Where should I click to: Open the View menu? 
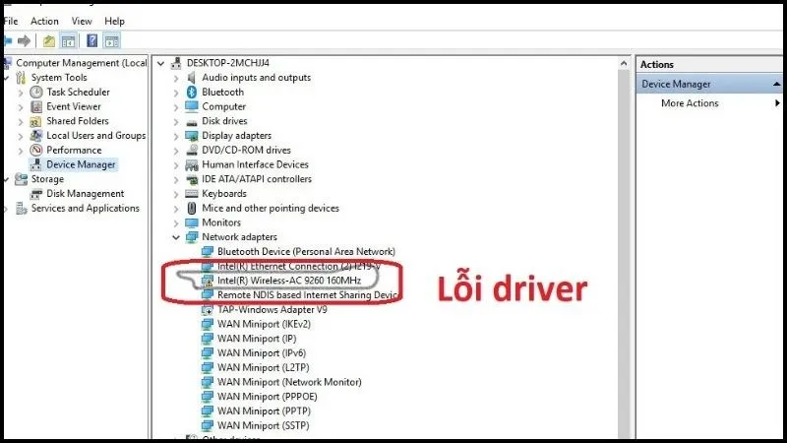tap(82, 21)
